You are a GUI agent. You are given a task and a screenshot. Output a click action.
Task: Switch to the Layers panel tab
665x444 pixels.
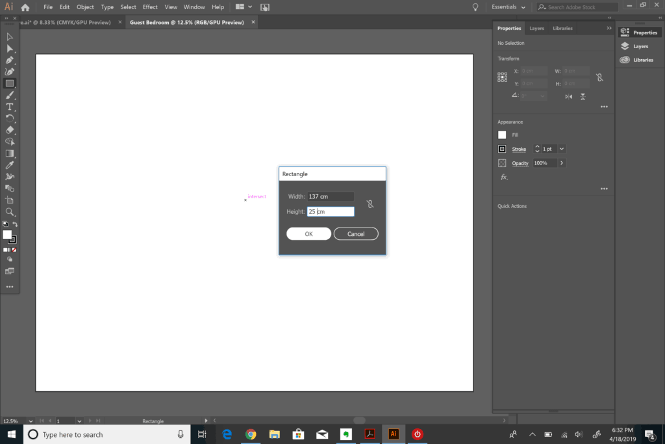coord(536,29)
